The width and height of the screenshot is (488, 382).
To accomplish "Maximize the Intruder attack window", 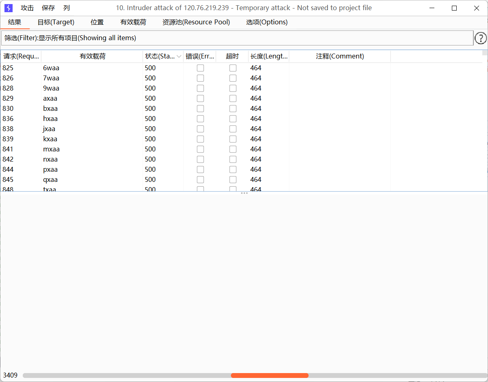I will [x=454, y=8].
